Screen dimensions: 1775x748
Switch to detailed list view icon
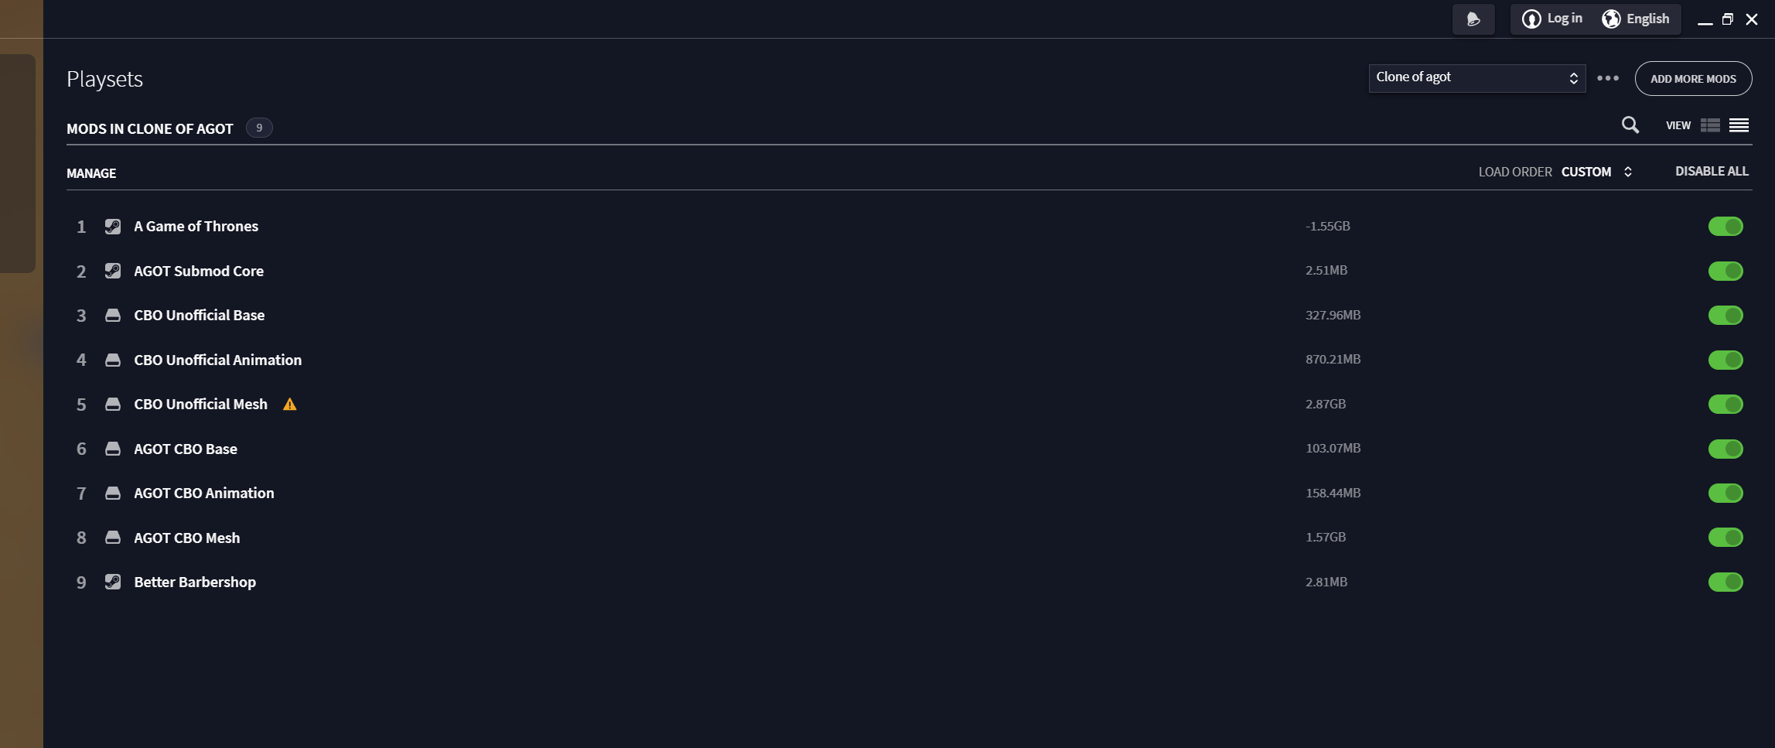pyautogui.click(x=1710, y=125)
